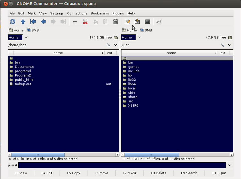Select nohup.out file in left pane
The width and height of the screenshot is (241, 179).
point(63,84)
